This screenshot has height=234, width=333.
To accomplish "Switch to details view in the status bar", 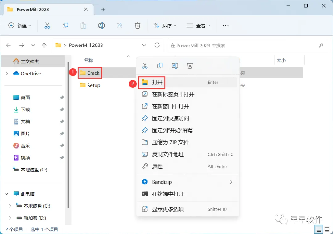I will tap(319, 229).
